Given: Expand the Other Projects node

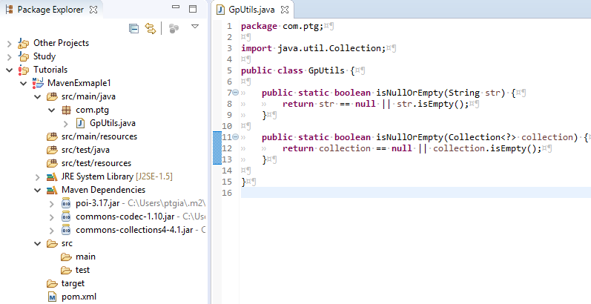Looking at the screenshot, I should coord(10,43).
